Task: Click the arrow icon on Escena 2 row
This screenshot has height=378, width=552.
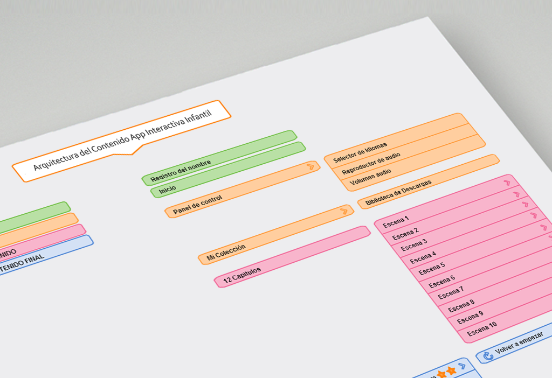Action: click(x=516, y=194)
